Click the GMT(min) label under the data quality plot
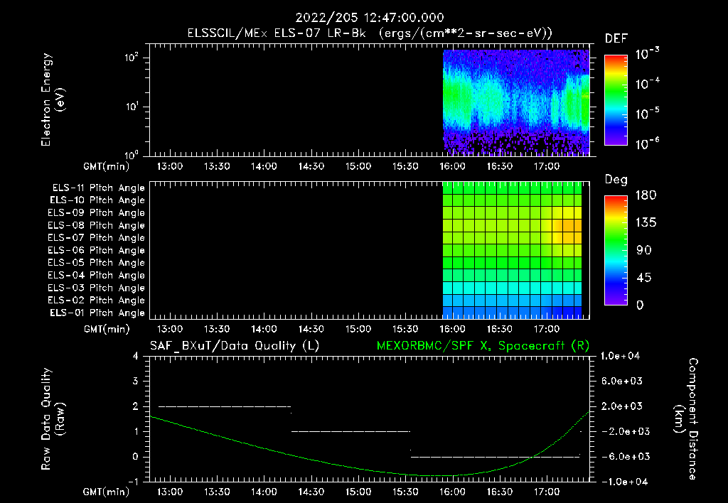The height and width of the screenshot is (503, 728). pos(107,492)
